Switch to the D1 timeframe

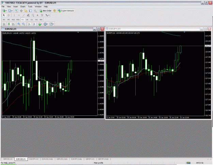pyautogui.click(x=32, y=20)
